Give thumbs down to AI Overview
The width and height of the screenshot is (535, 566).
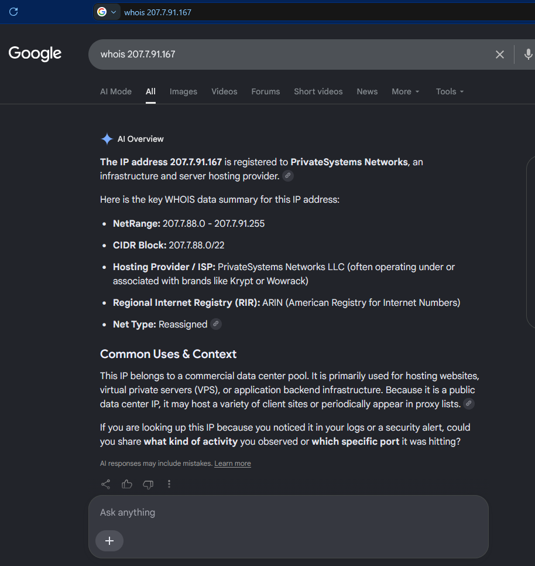148,485
